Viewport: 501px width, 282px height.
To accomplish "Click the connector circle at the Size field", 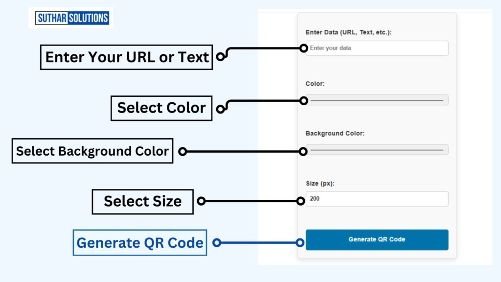I will [300, 201].
